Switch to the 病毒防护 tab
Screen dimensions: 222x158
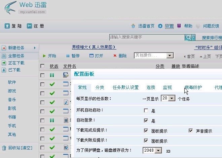pyautogui.click(x=193, y=88)
